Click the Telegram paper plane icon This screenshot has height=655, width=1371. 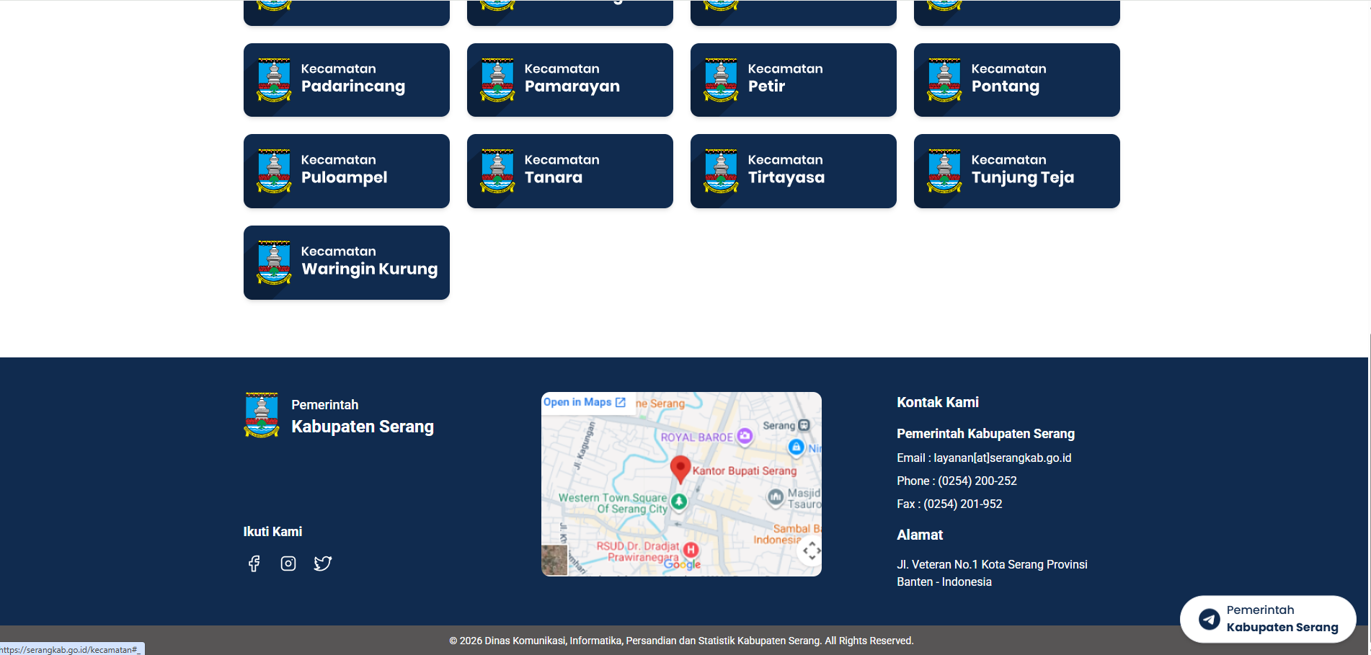1210,619
